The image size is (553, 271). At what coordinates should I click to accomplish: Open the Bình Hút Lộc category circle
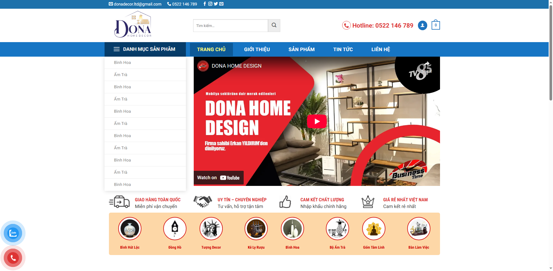pos(130,229)
